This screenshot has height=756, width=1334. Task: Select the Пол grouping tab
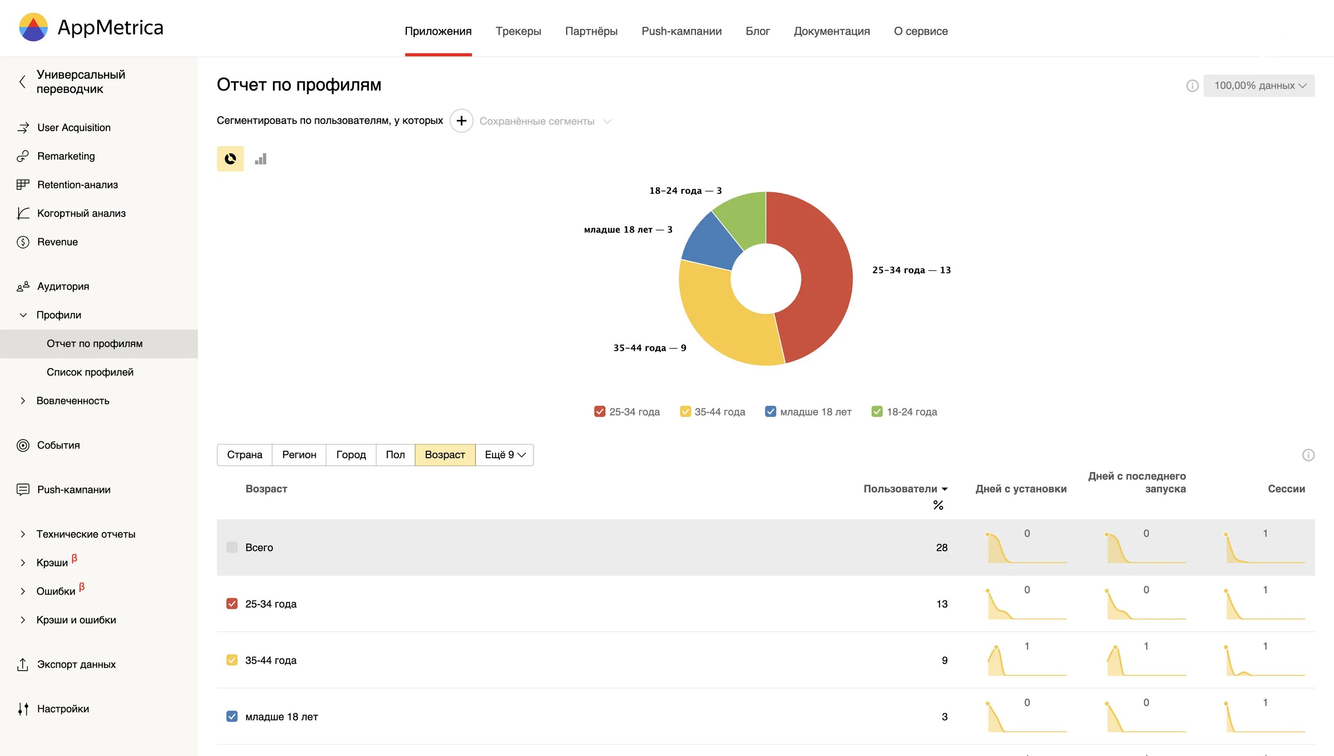coord(395,455)
